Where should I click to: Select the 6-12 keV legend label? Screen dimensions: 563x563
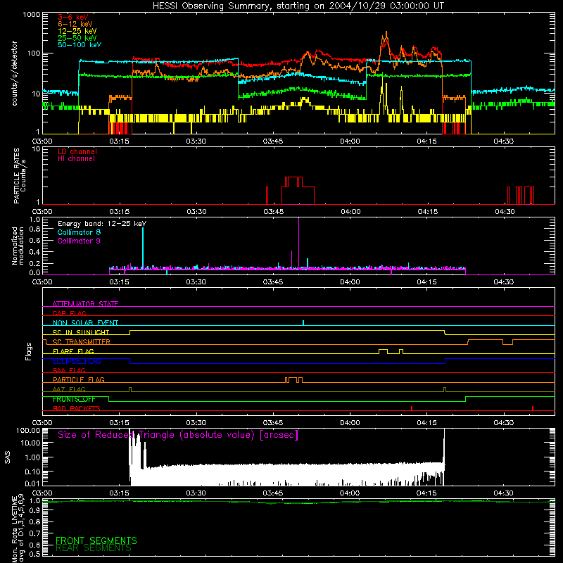tap(75, 24)
